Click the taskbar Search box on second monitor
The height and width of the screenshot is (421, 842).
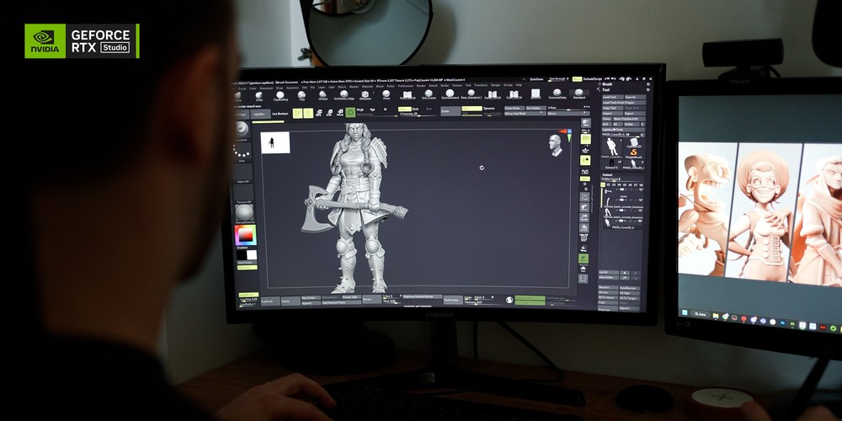(701, 314)
